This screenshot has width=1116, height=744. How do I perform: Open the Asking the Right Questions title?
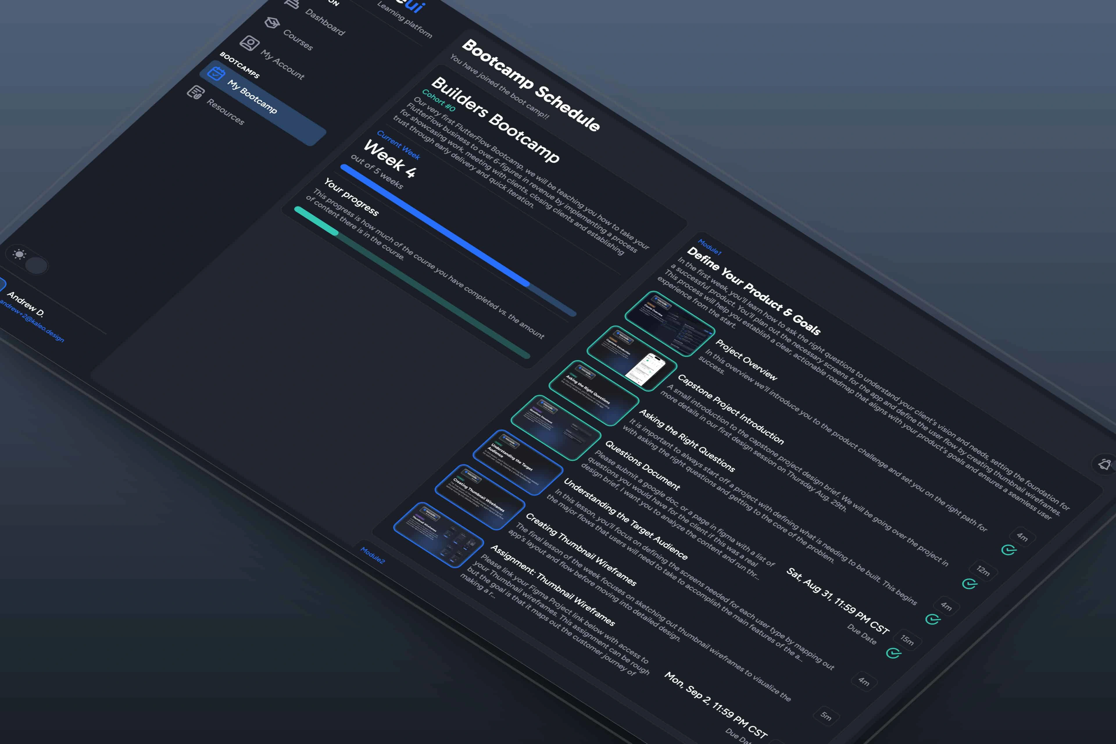(x=687, y=440)
